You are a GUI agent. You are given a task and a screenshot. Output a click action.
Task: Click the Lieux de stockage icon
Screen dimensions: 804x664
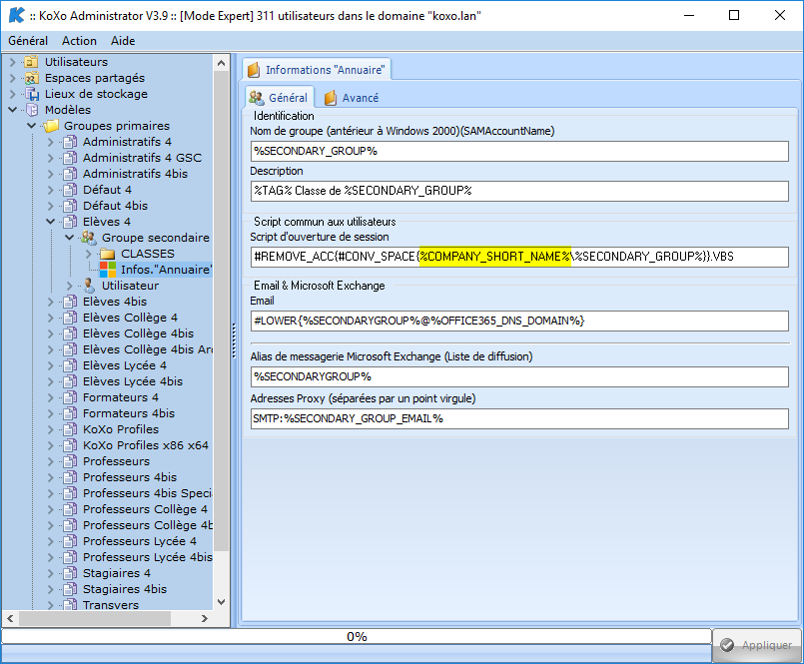32,94
